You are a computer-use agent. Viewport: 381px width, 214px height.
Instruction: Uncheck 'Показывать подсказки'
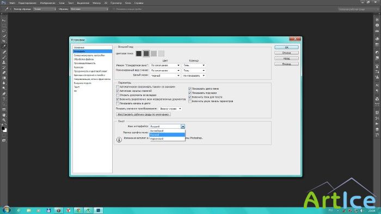[190, 93]
